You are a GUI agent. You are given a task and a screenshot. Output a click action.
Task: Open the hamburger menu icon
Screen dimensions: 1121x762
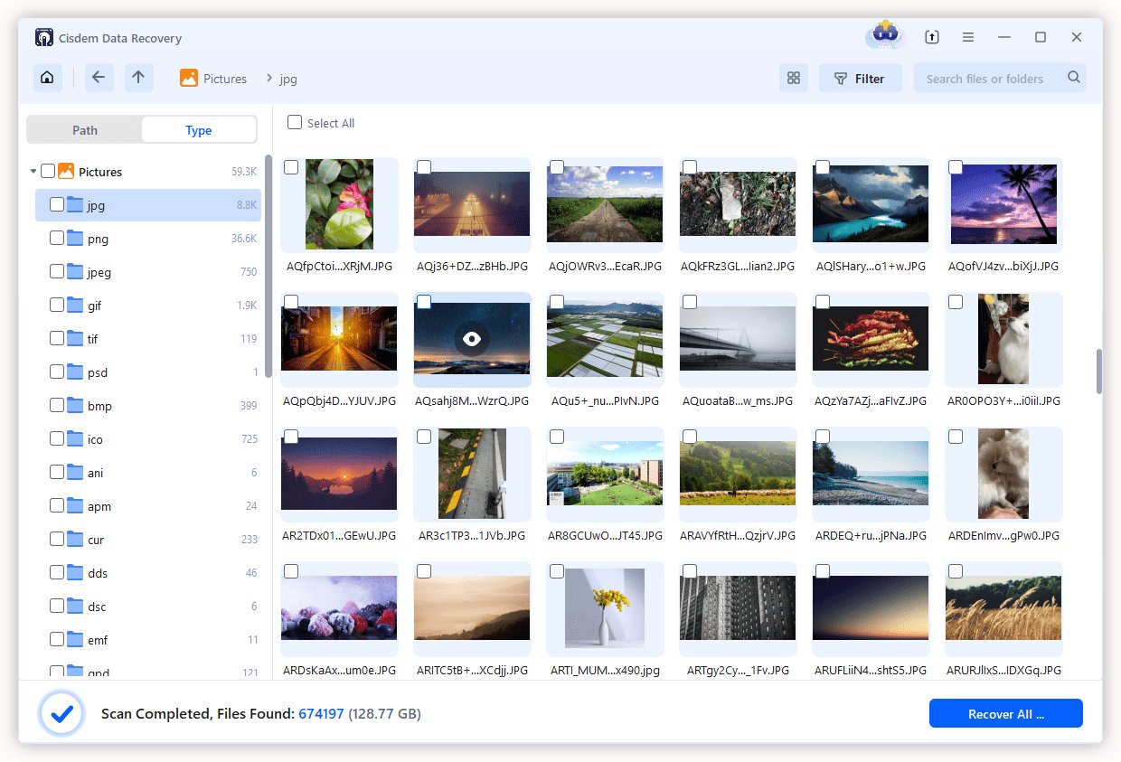[967, 37]
